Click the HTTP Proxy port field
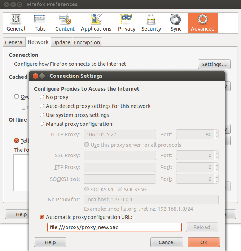Screen dimensions: 241x251 click(195, 134)
